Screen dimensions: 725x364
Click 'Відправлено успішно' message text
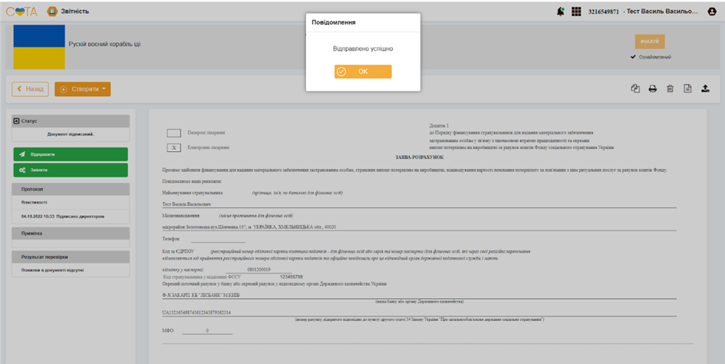pos(363,48)
